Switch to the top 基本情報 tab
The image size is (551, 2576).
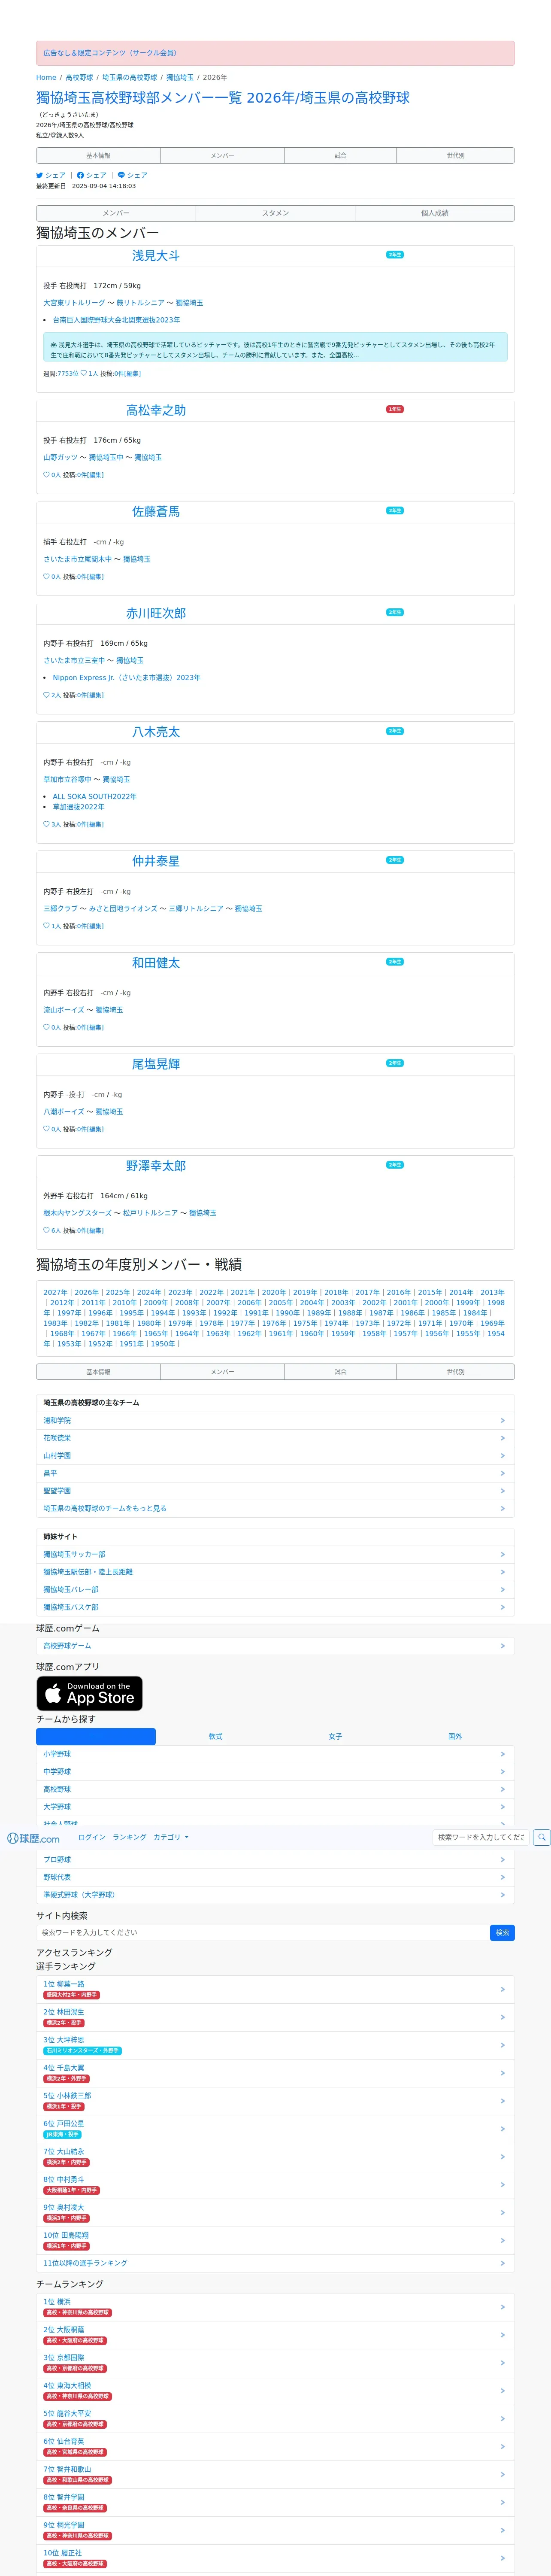pos(98,155)
